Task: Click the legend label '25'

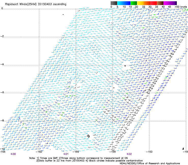Action: tap(144, 7)
